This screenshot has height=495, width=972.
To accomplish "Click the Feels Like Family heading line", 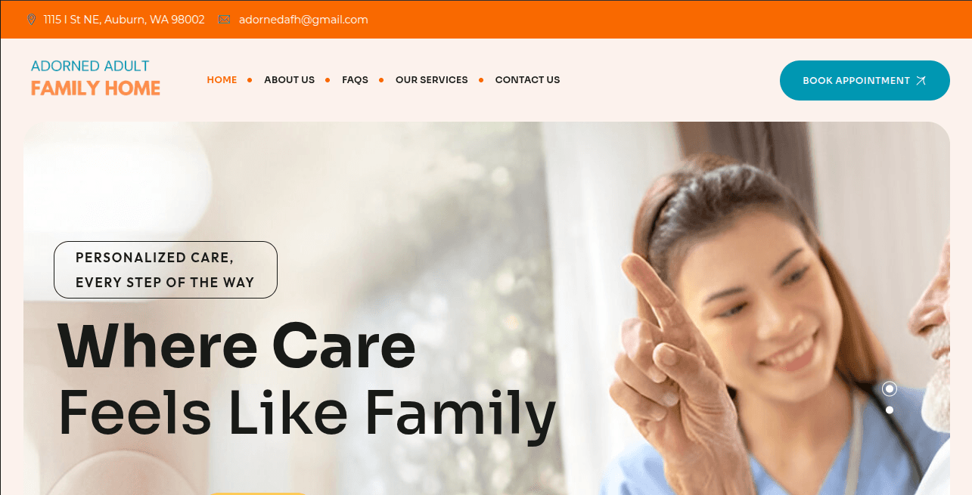I will pos(307,413).
